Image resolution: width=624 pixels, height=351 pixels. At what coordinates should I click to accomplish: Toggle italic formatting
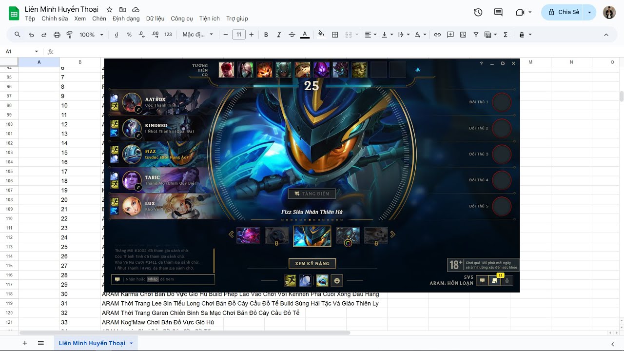click(x=279, y=35)
